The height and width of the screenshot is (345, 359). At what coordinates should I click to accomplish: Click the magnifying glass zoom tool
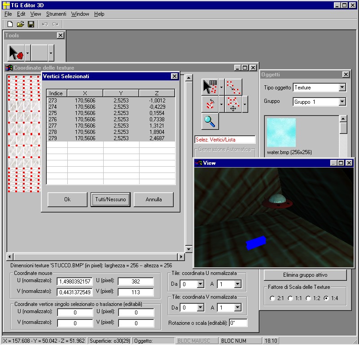210,121
